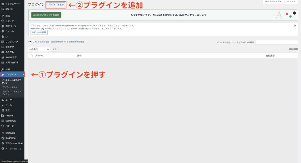Click the green Akismet アカウントを設定 button
301x163 pixels.
click(46, 15)
